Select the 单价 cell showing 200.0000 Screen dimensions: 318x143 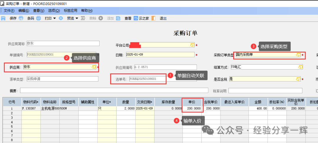192,109
